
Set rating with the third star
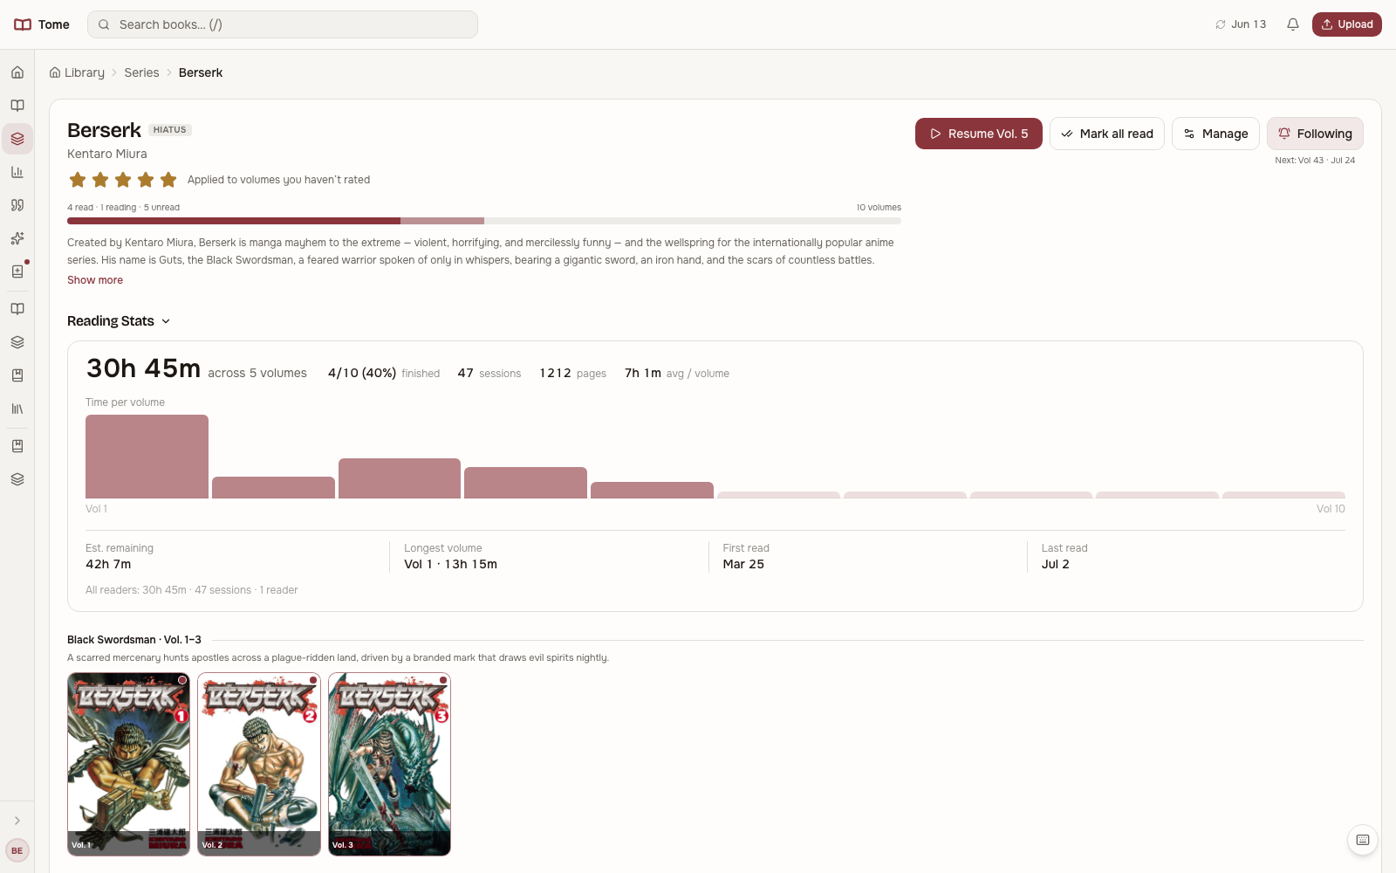[x=123, y=180]
